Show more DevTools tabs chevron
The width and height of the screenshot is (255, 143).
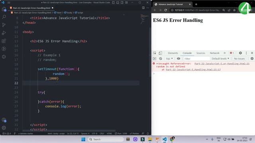(225, 53)
